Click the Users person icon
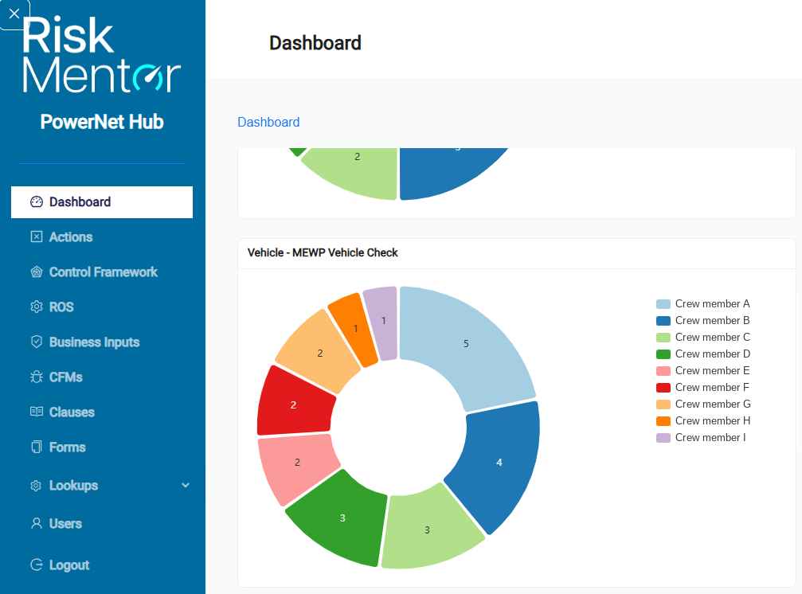This screenshot has width=802, height=594. point(37,523)
